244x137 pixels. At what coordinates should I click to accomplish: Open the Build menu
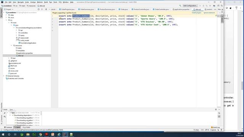(46, 2)
